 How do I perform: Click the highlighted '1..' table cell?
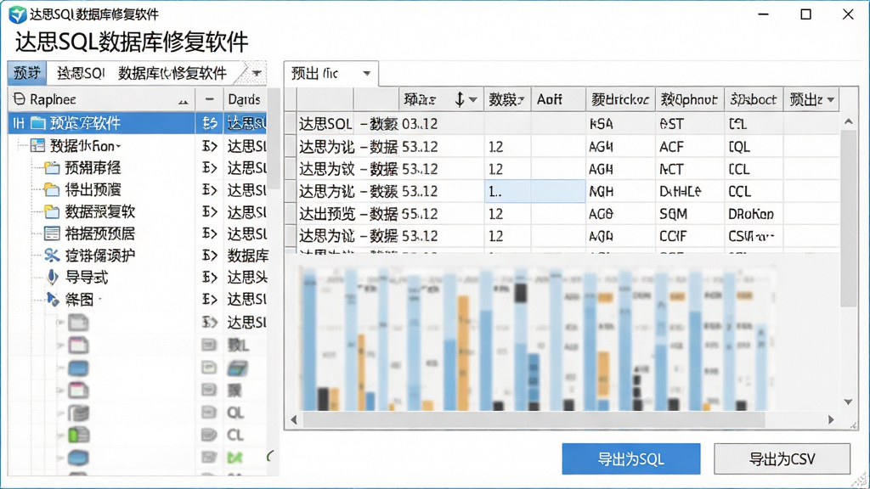click(x=508, y=191)
